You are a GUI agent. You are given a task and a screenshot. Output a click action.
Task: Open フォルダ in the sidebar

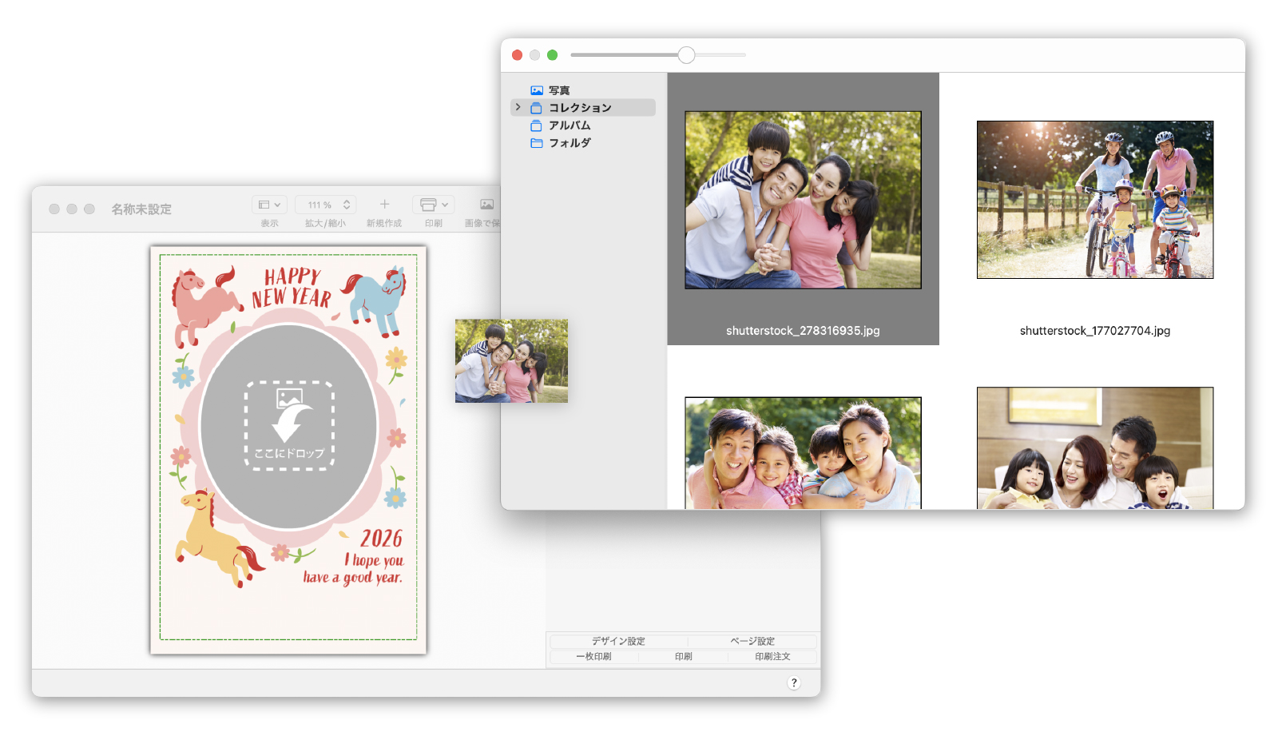[569, 143]
